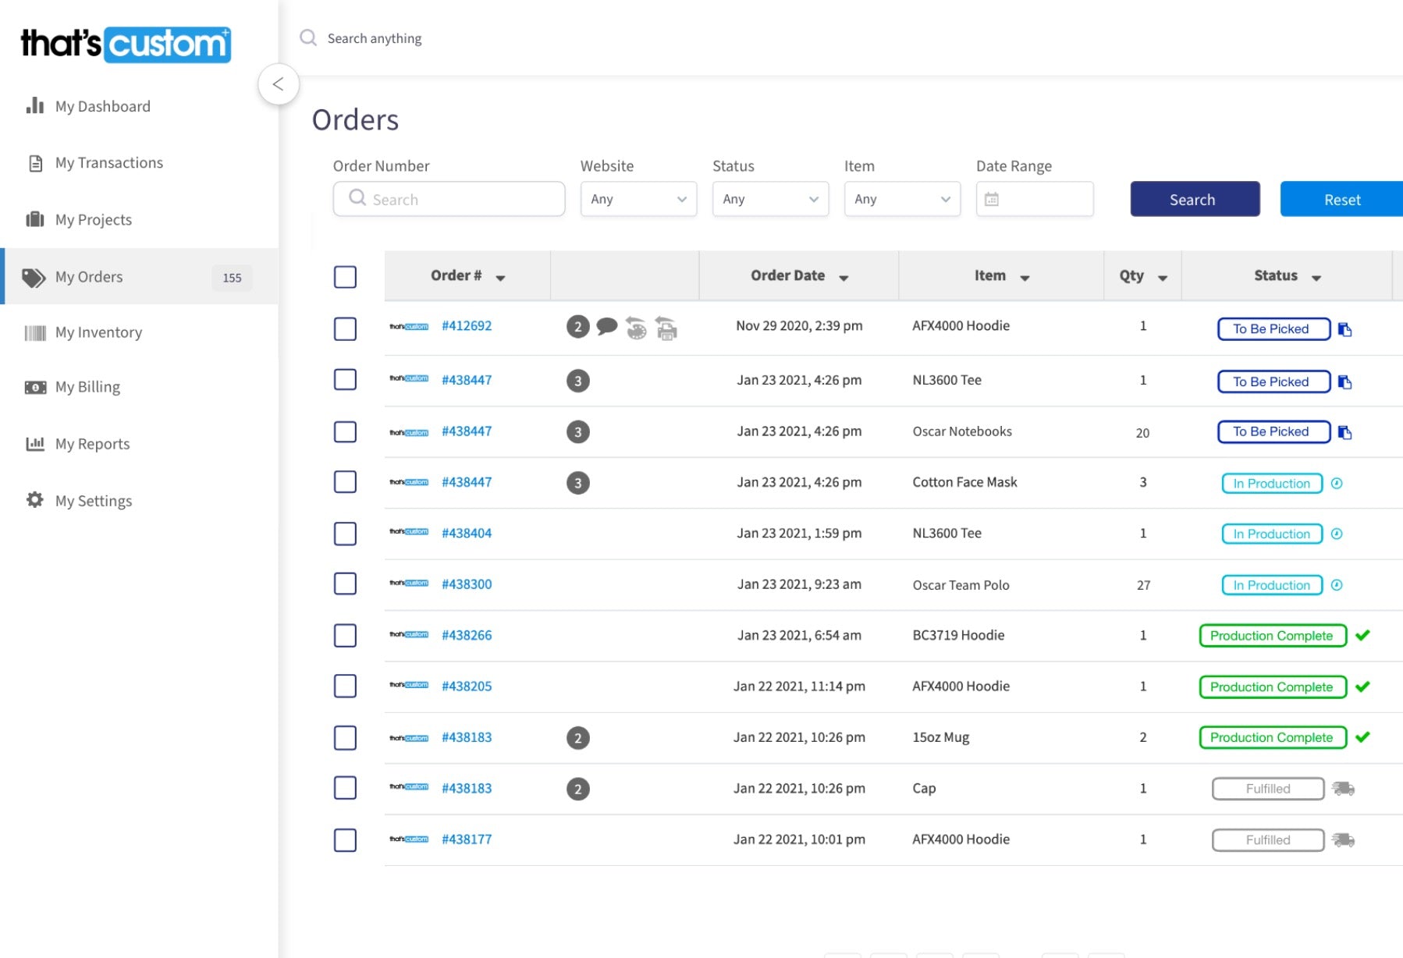Open the Date Range calendar field
The width and height of the screenshot is (1403, 958).
[x=1034, y=200]
